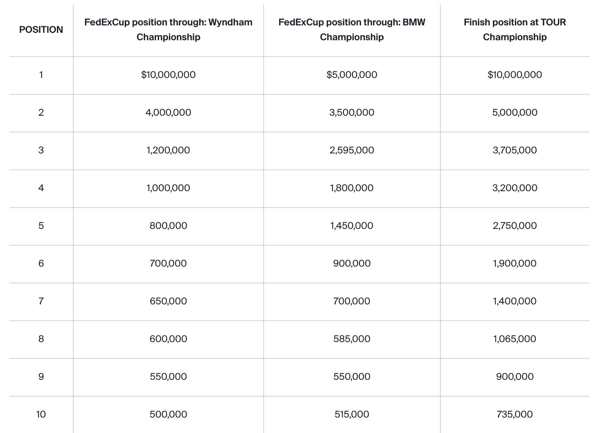The height and width of the screenshot is (433, 601).
Task: Select the 585,000 cell
Action: pos(352,339)
